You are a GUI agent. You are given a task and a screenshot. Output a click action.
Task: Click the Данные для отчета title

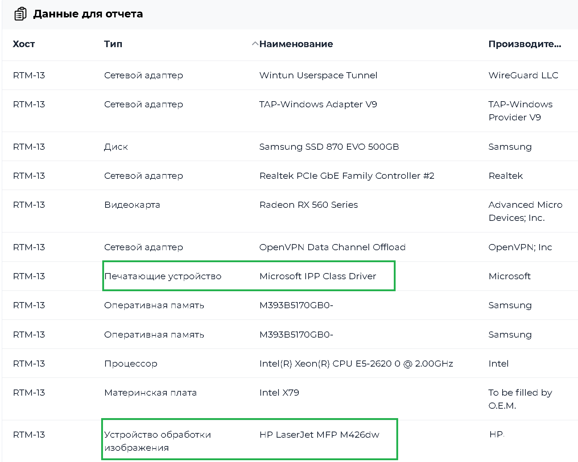point(88,14)
